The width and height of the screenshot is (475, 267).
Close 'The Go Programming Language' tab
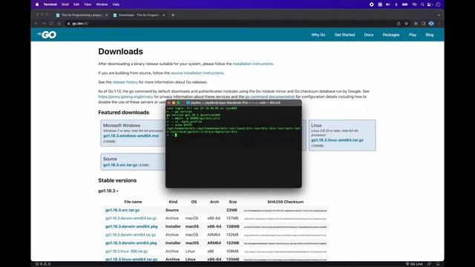tap(107, 15)
